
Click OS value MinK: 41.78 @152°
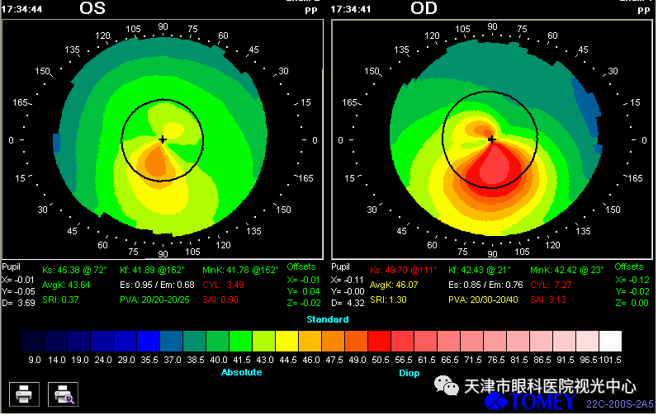click(240, 271)
